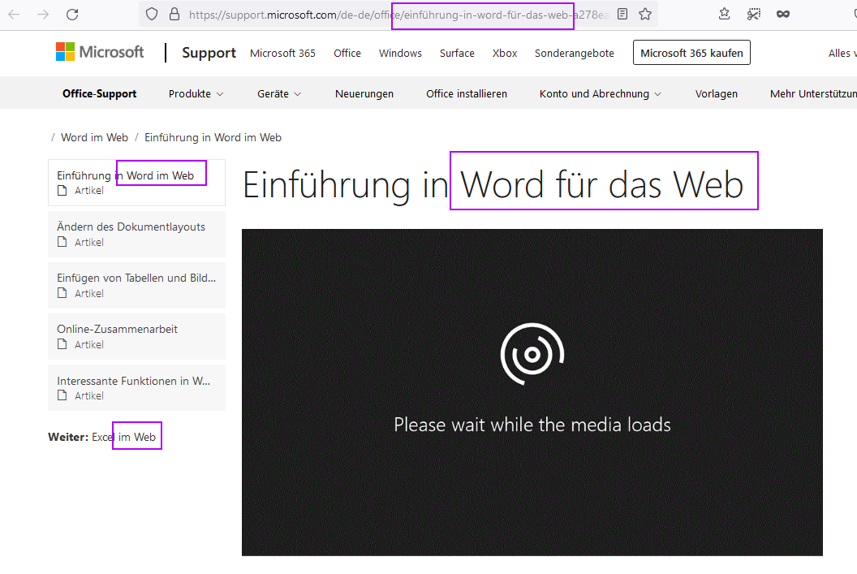Open Einfügen von Tabellen und Bild... article
The height and width of the screenshot is (574, 857).
pos(136,285)
